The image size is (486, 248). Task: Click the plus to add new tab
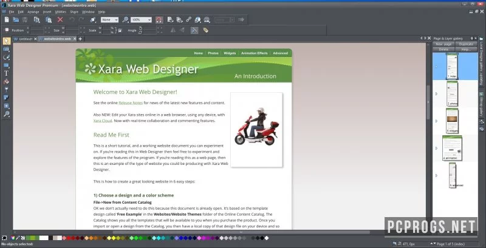click(80, 39)
